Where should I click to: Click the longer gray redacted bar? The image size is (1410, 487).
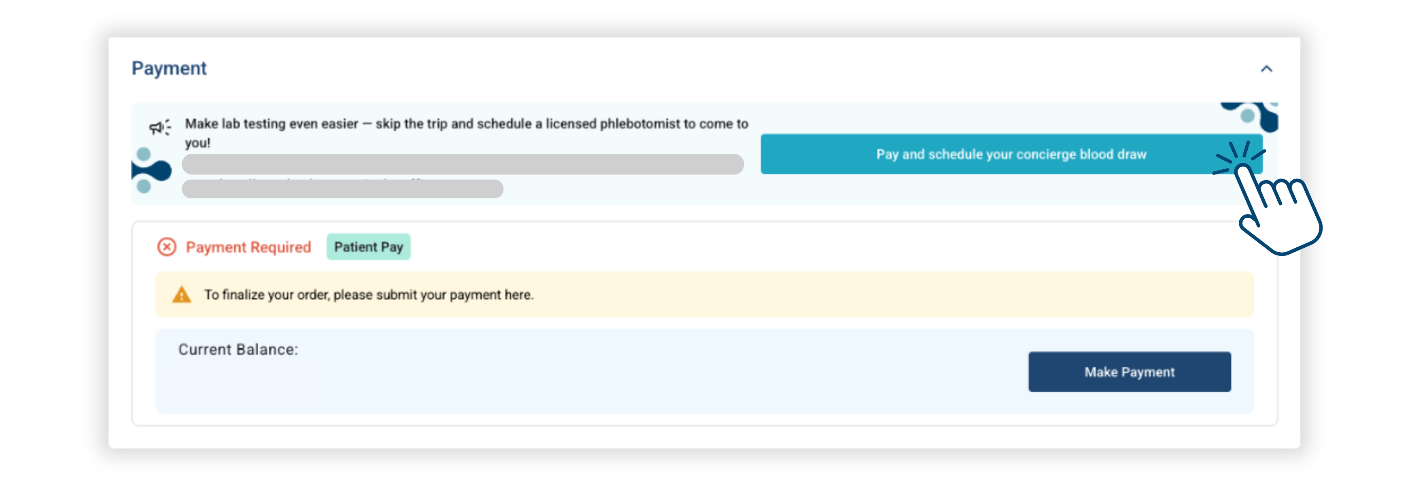[463, 164]
